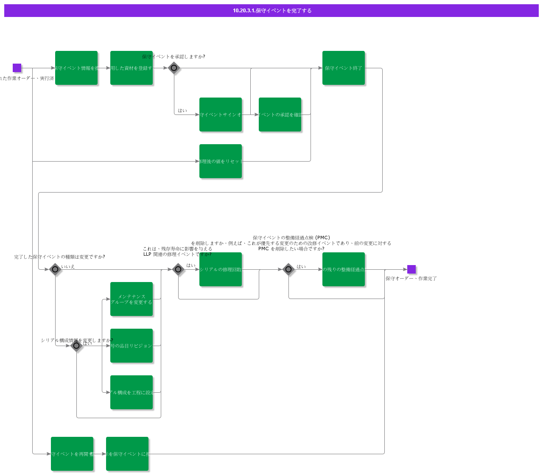Click the シリアルの修理回数 task box

[221, 269]
